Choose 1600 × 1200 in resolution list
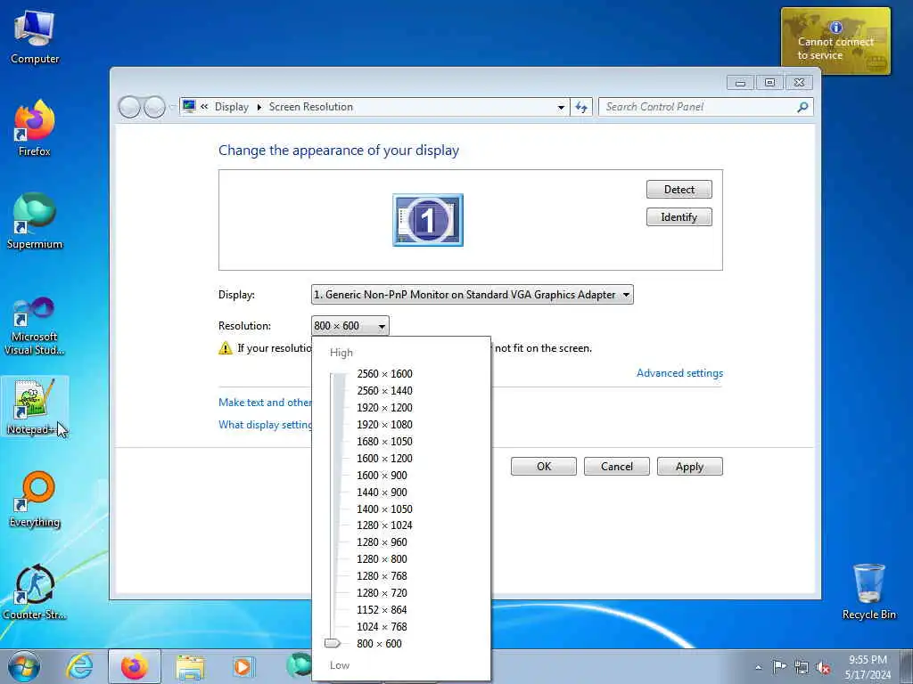The width and height of the screenshot is (913, 684). 384,459
